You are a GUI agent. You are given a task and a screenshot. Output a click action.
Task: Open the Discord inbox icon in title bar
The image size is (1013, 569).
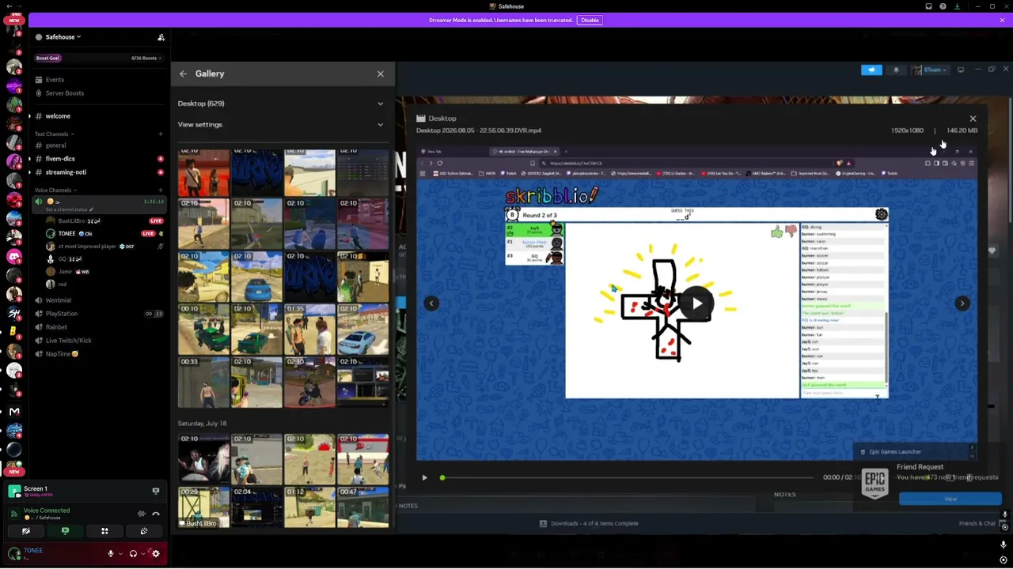coord(928,6)
